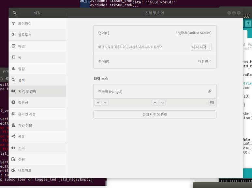Select 공유 in the sidebar

[x=37, y=136]
